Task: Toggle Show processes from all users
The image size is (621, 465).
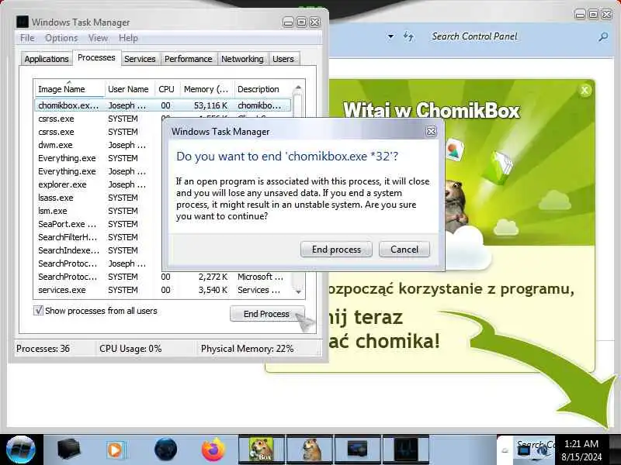Action: 38,311
